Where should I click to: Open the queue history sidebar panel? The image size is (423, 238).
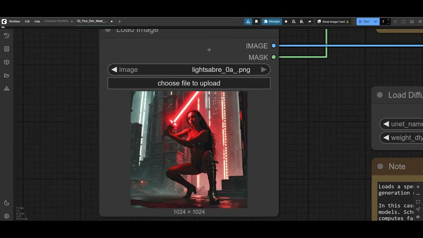point(6,35)
